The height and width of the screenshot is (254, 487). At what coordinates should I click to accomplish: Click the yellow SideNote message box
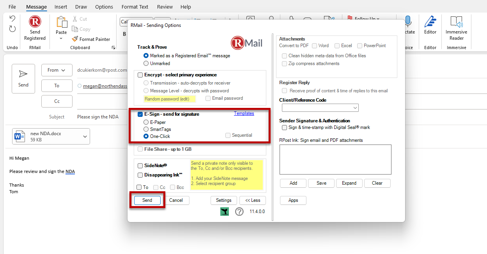[227, 175]
